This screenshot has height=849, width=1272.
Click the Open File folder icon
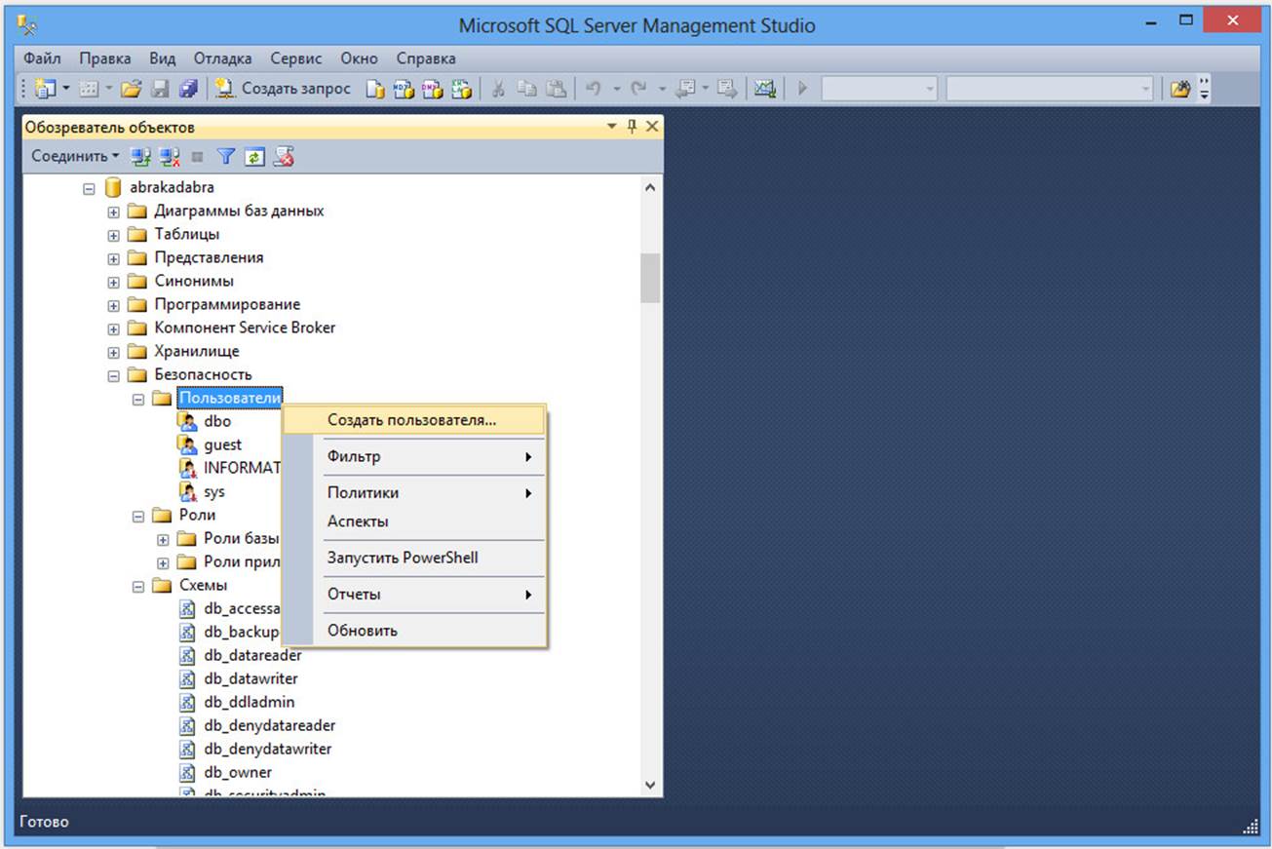click(131, 89)
